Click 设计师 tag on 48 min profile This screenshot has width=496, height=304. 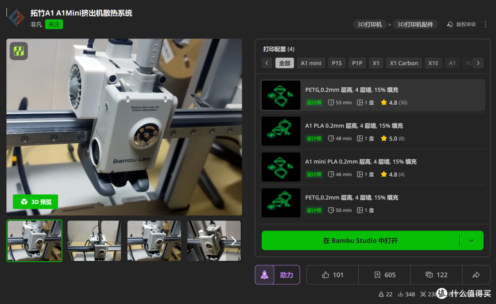(x=314, y=138)
